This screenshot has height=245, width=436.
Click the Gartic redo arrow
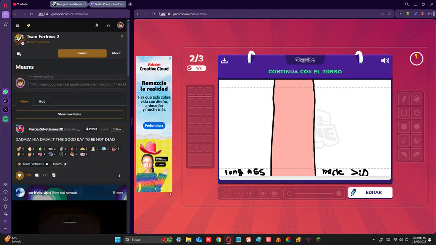pos(417,154)
